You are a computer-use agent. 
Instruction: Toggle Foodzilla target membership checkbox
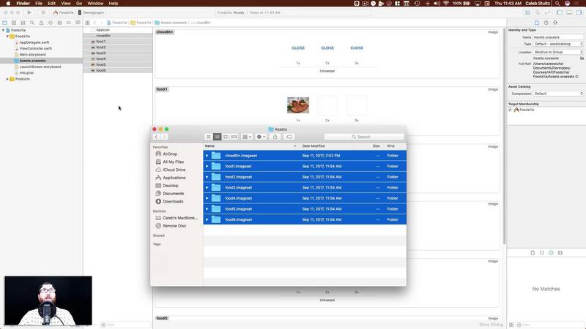point(510,110)
